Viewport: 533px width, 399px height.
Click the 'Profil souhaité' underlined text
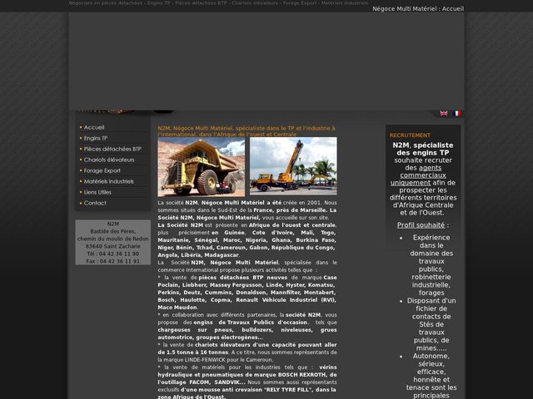421,225
